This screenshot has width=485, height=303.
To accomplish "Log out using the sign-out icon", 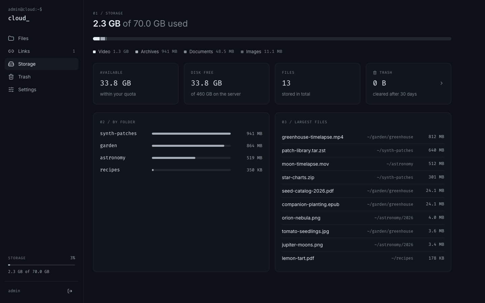I will (70, 291).
